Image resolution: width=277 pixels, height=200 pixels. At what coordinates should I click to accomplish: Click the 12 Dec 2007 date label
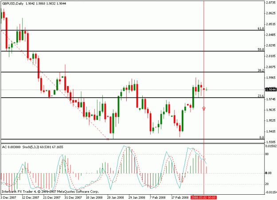pyautogui.click(x=31, y=197)
